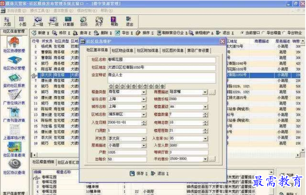Viewport: 306px width, 195px height.
Task: Click the table's horizontal scrollbar left arrow
Action: coord(35,155)
